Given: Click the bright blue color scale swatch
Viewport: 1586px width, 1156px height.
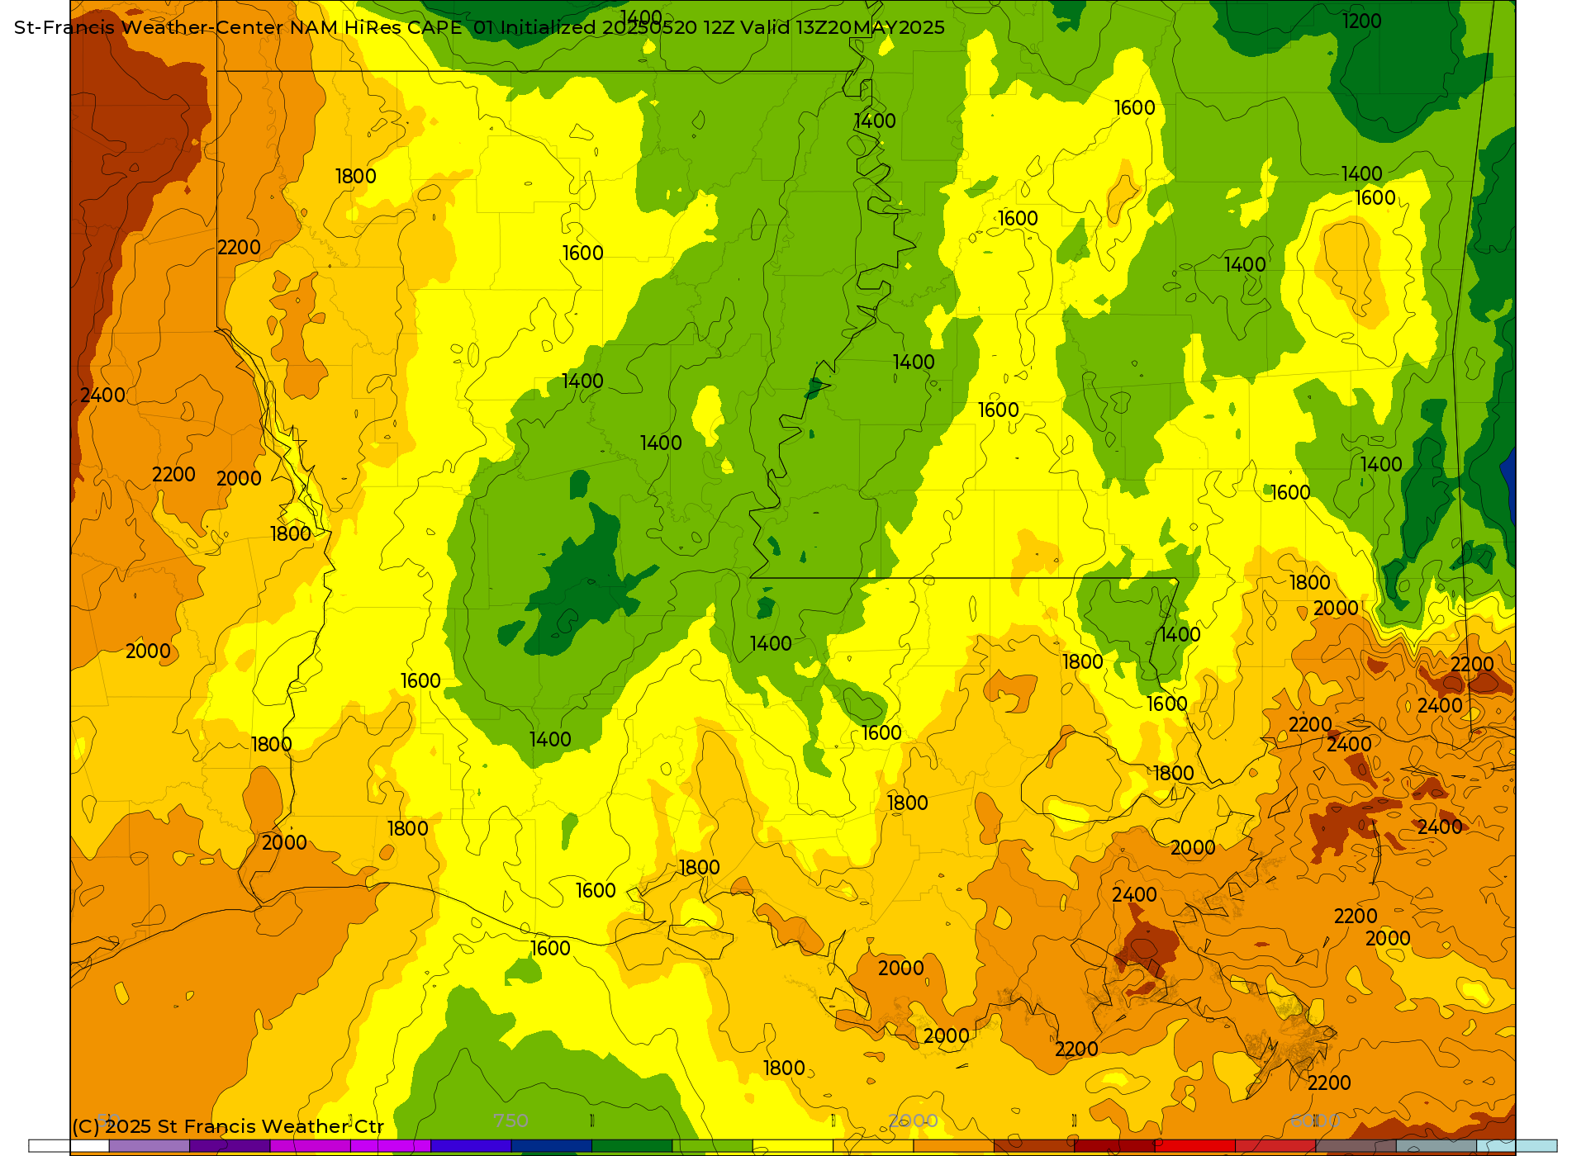Looking at the screenshot, I should (471, 1146).
